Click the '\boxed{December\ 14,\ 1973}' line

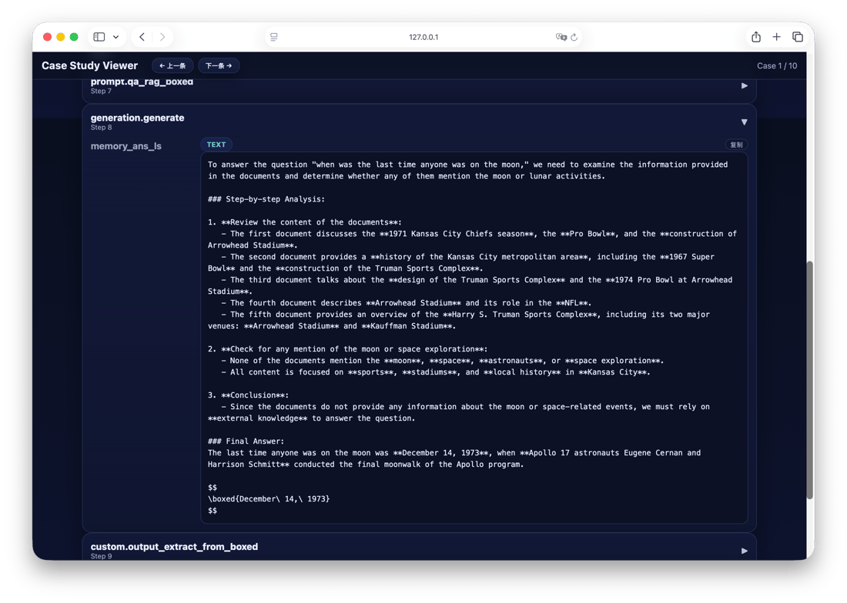269,499
